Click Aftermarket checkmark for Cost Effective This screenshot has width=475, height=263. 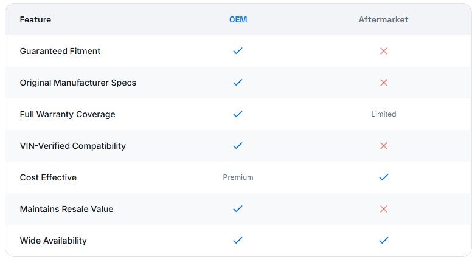pos(383,177)
